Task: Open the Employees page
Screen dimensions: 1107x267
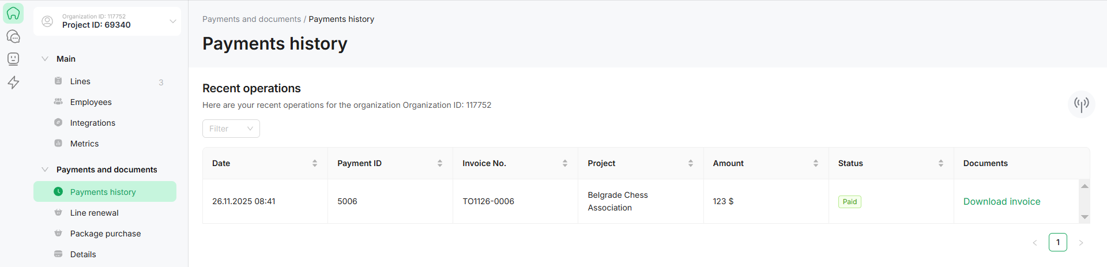Action: coord(91,102)
